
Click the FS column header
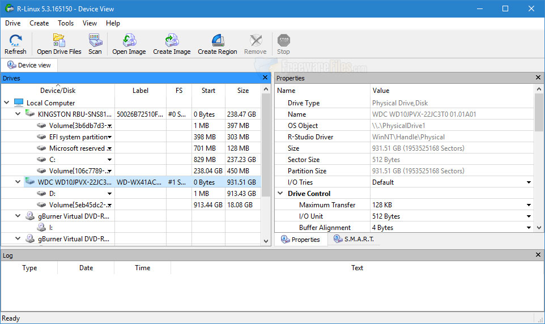pos(179,91)
